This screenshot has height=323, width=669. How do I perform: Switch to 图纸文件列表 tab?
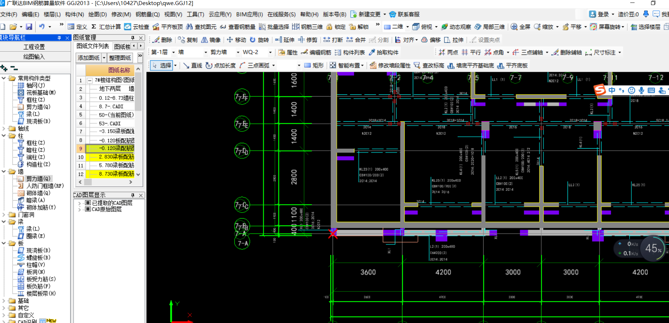(x=93, y=46)
